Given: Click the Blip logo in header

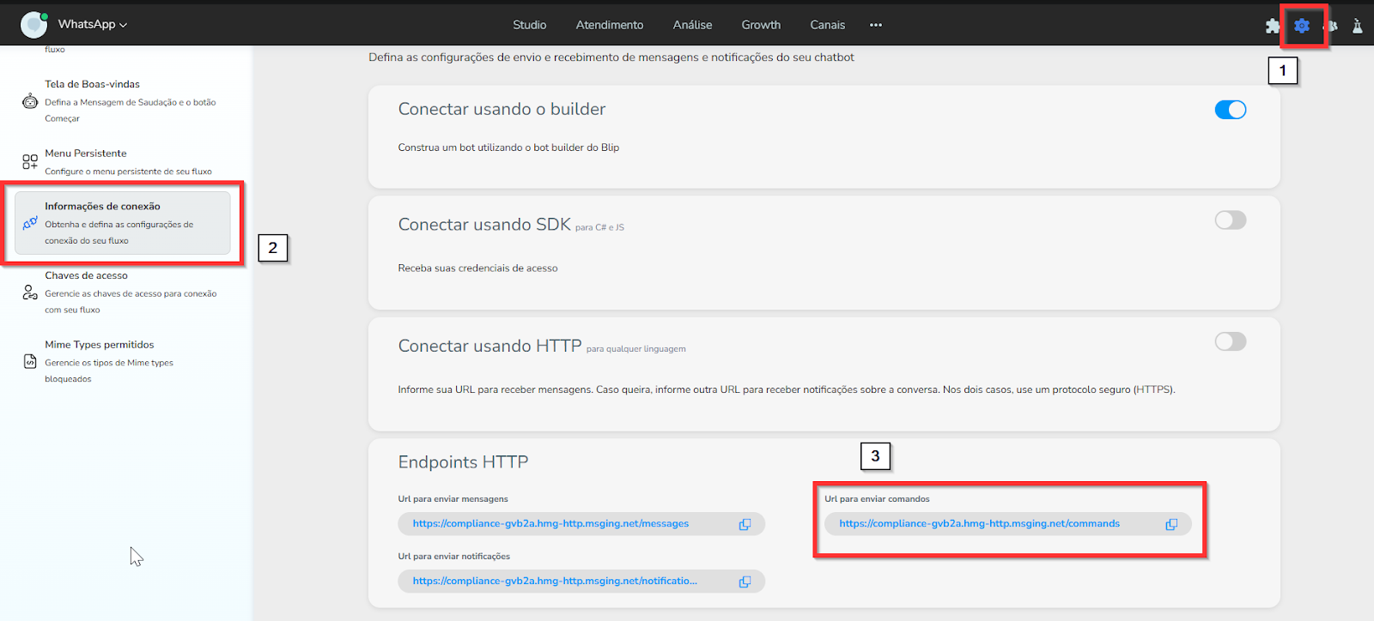Looking at the screenshot, I should click(33, 25).
